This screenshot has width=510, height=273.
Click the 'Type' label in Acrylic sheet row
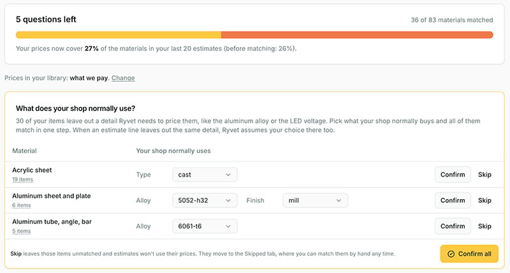coord(143,175)
